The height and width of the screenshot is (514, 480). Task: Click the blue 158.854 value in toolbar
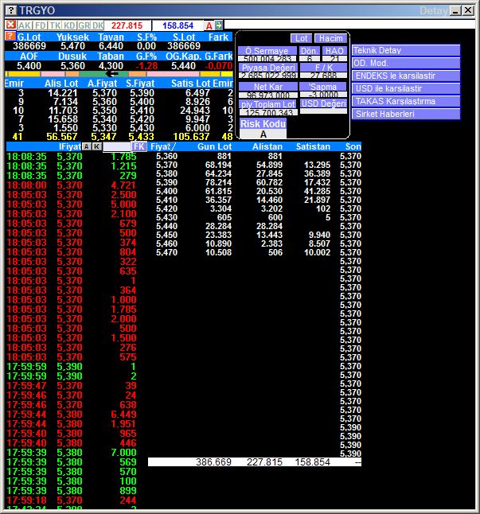coord(178,25)
